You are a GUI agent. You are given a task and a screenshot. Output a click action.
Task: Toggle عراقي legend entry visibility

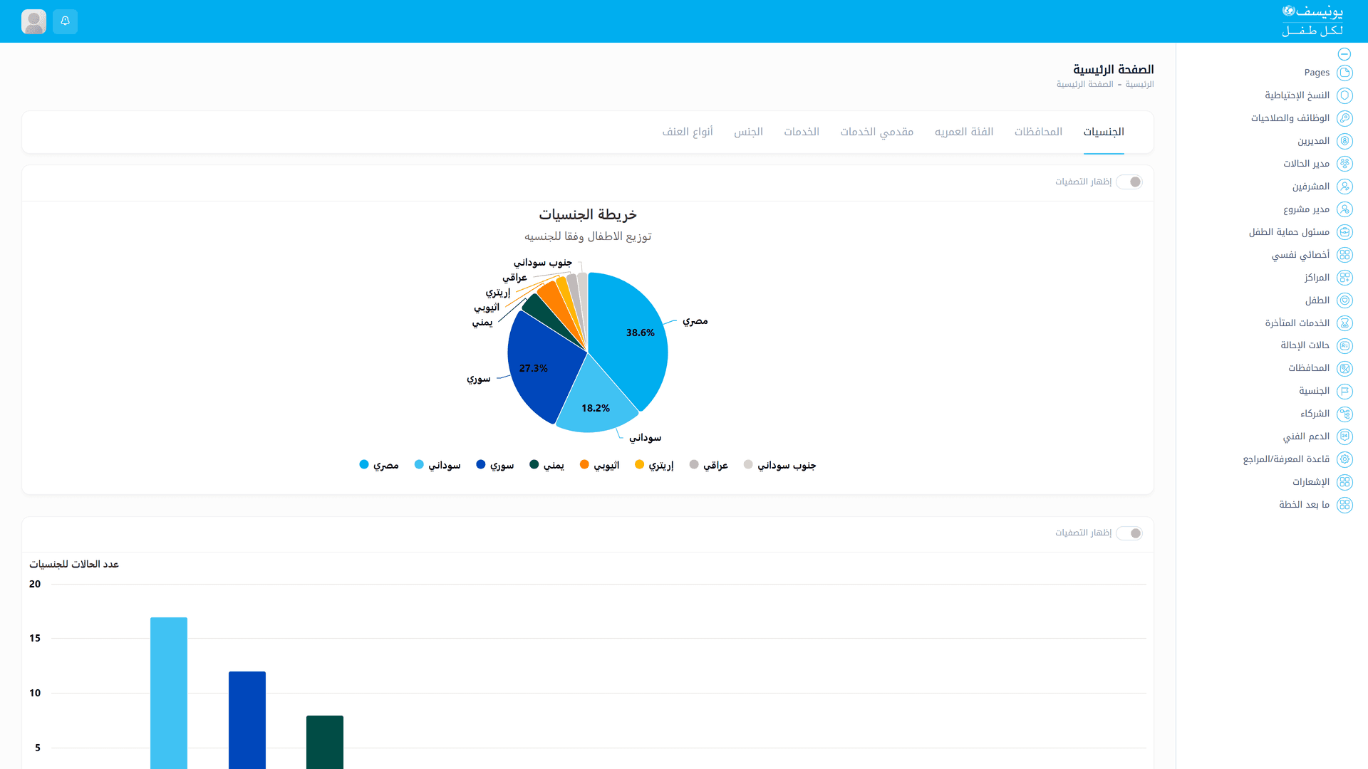[709, 465]
